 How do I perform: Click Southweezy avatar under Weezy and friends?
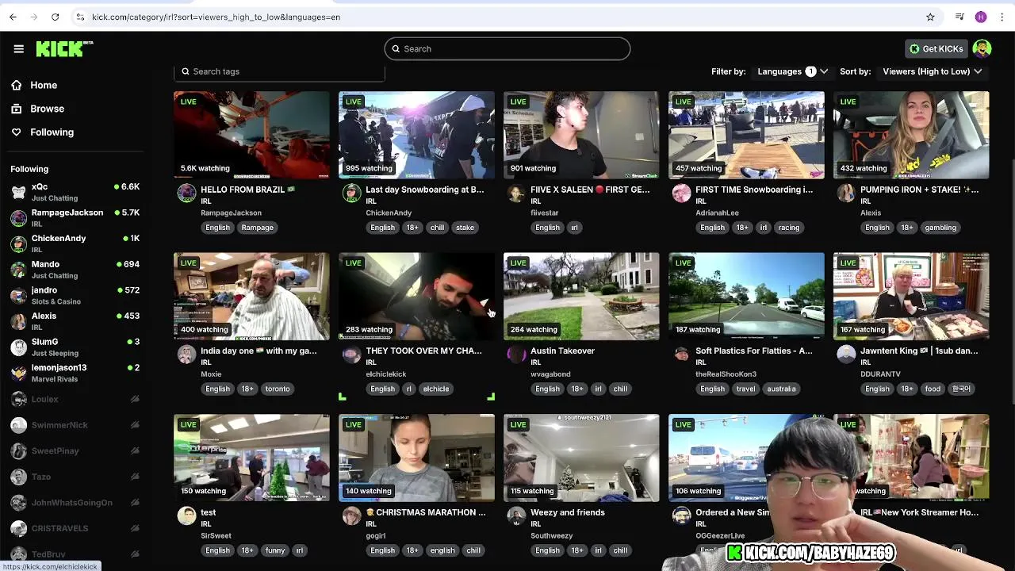[516, 516]
